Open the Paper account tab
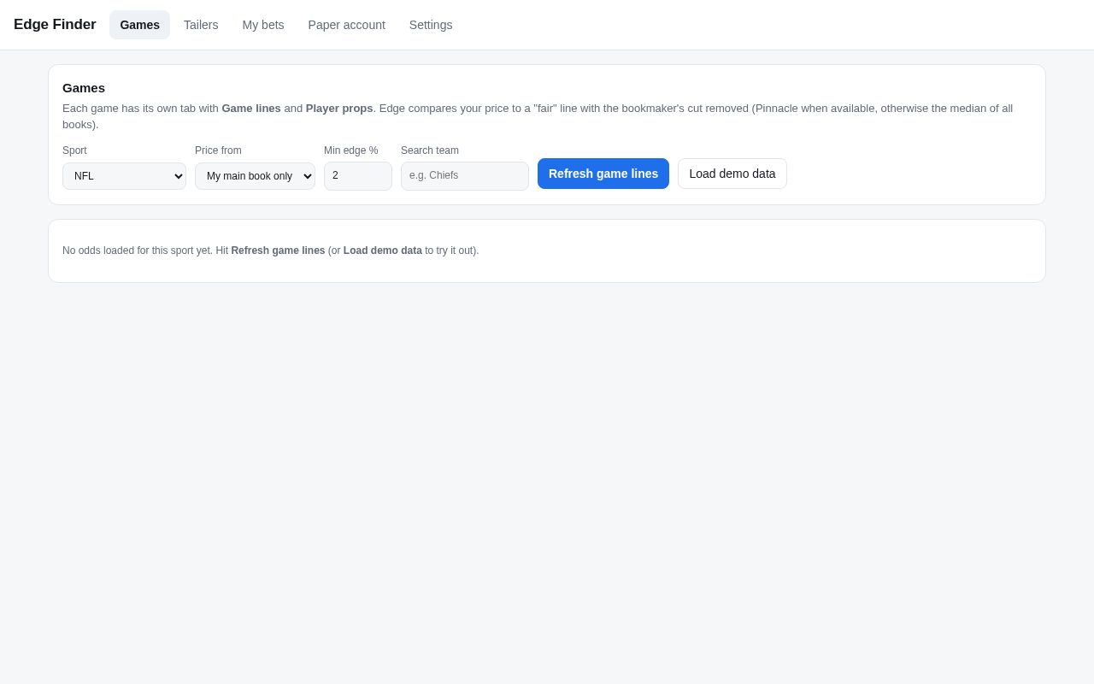The width and height of the screenshot is (1094, 684). (x=347, y=25)
